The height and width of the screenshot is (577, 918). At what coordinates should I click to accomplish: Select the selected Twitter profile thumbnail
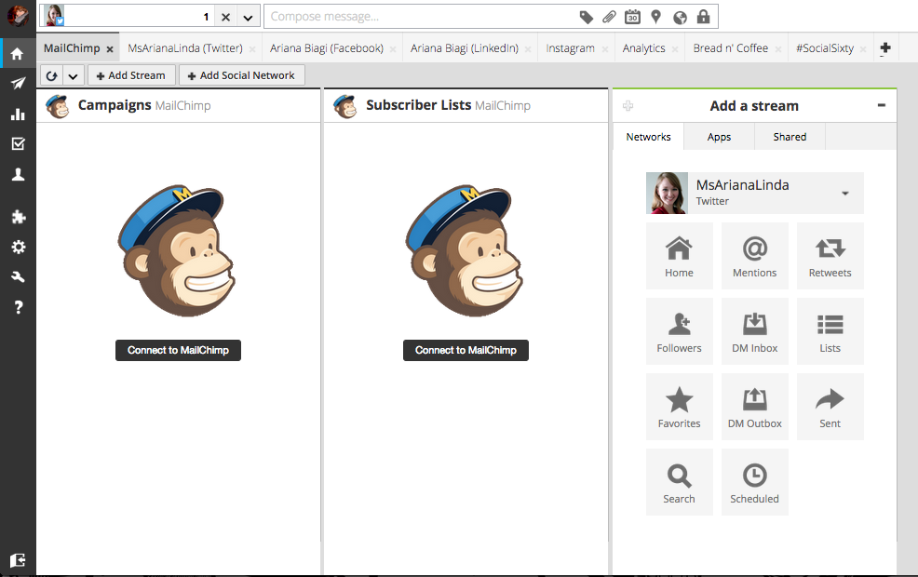tap(54, 15)
